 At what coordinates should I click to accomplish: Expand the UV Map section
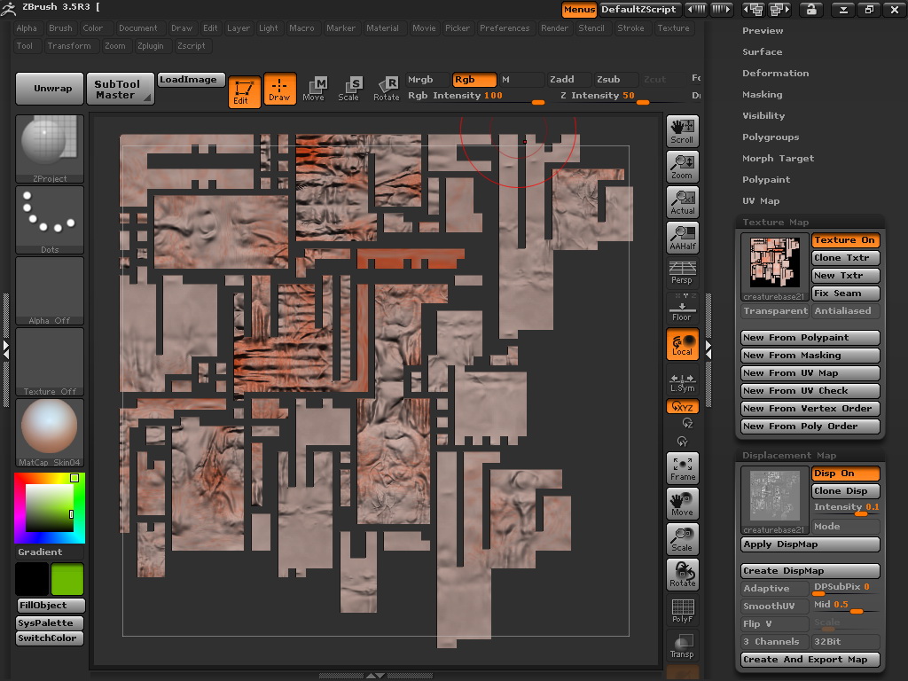760,201
